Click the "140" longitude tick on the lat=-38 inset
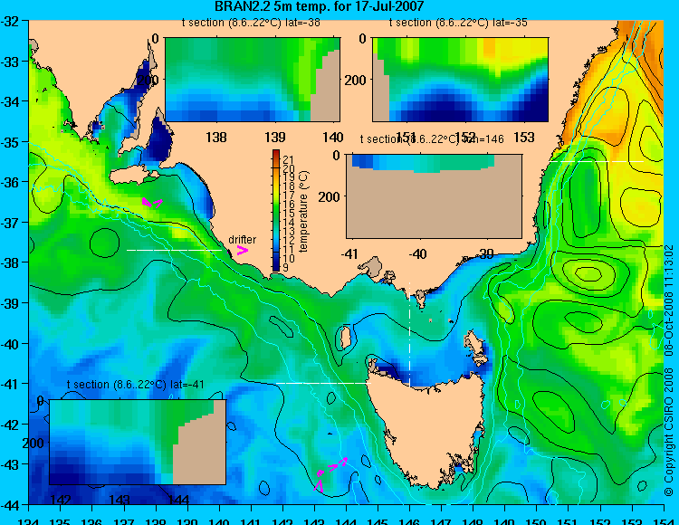This screenshot has width=679, height=525. pyautogui.click(x=333, y=138)
